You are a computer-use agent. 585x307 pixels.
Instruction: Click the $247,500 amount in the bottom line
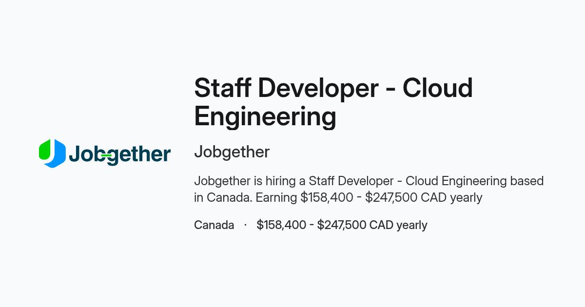342,225
